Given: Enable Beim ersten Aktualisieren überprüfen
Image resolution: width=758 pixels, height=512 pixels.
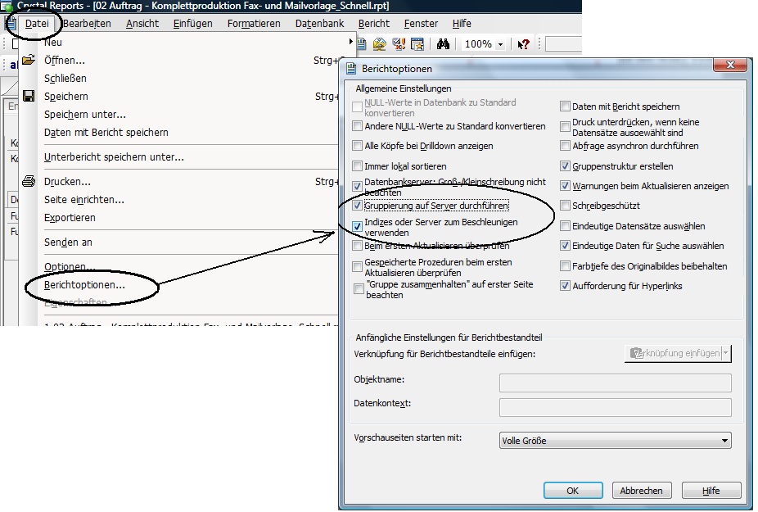Looking at the screenshot, I should [x=357, y=246].
